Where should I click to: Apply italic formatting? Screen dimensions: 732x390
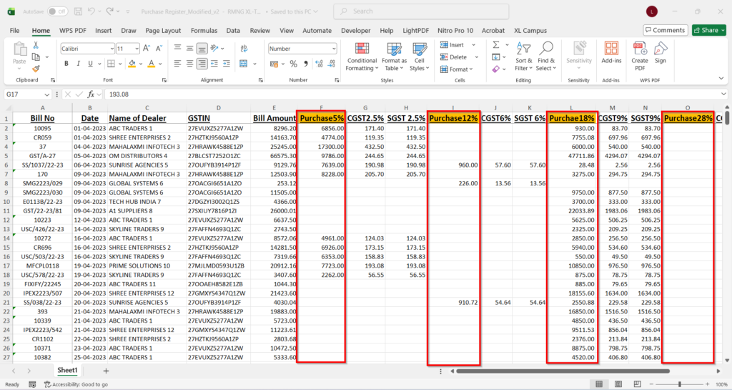pyautogui.click(x=78, y=64)
